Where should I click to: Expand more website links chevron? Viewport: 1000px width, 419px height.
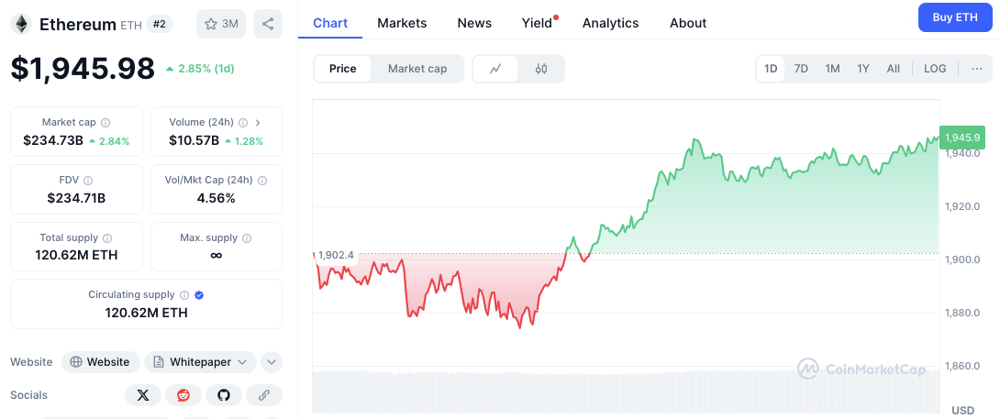[x=271, y=362]
